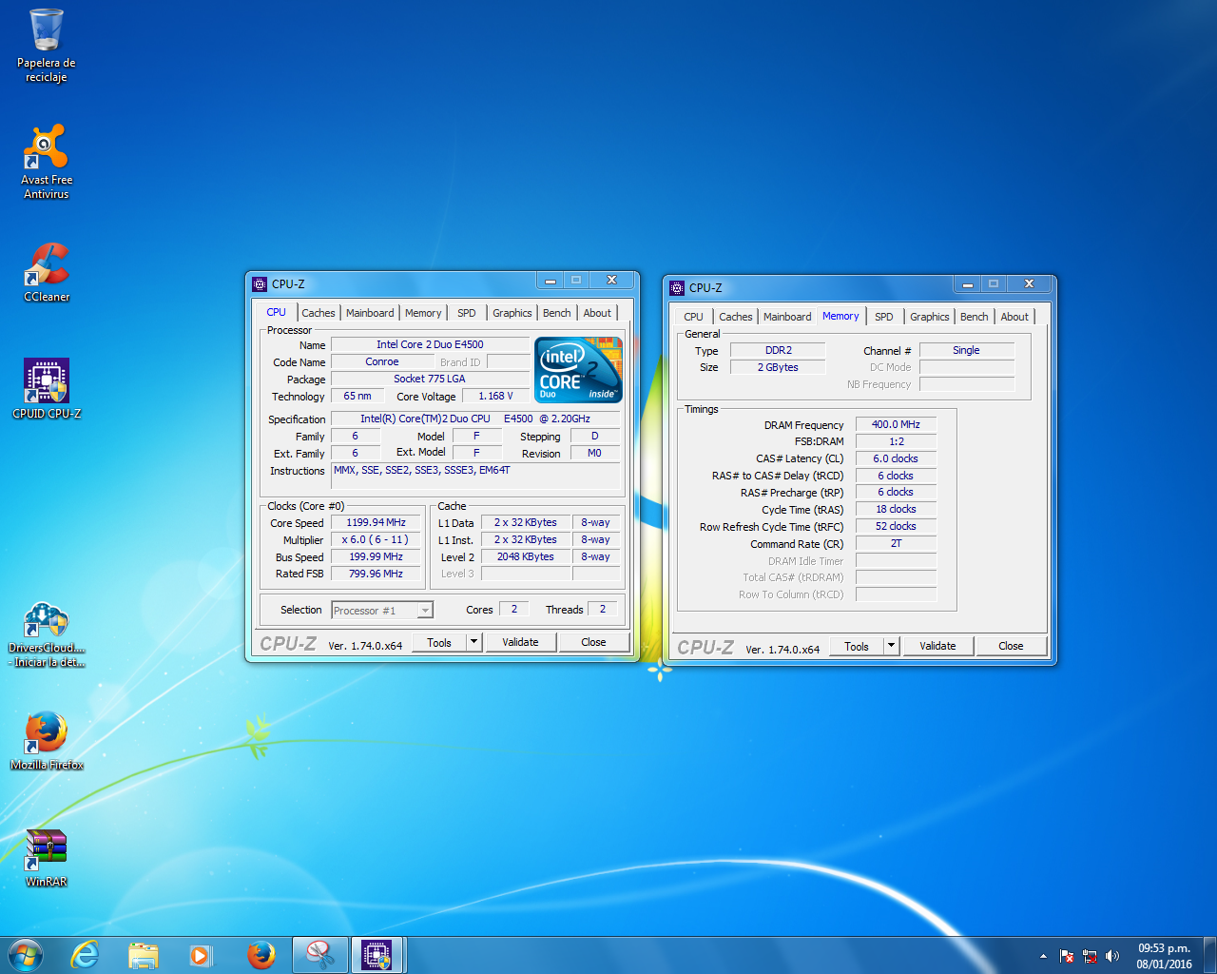Switch to Graphics tab in left CPU-Z window
Viewport: 1217px width, 974px height.
(x=512, y=313)
